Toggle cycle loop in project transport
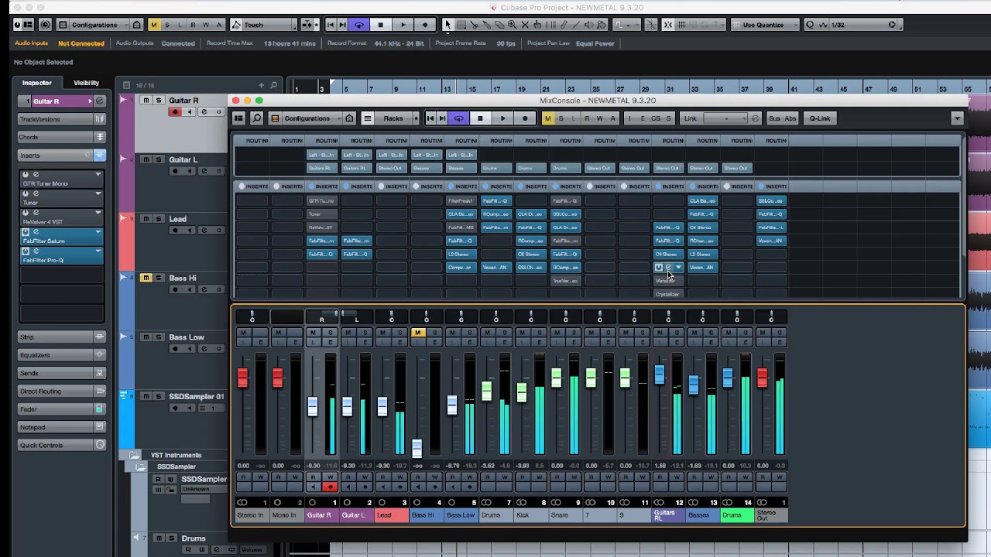 [x=358, y=25]
